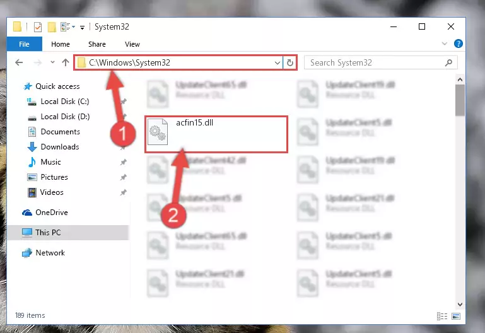485x333 pixels.
Task: Expand the ribbon using the chevron
Action: coord(445,44)
